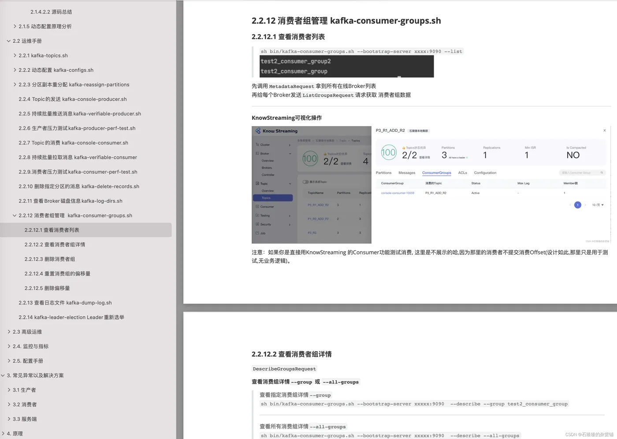Expand the Testing submenu chevron
The image size is (617, 439).
pos(290,216)
